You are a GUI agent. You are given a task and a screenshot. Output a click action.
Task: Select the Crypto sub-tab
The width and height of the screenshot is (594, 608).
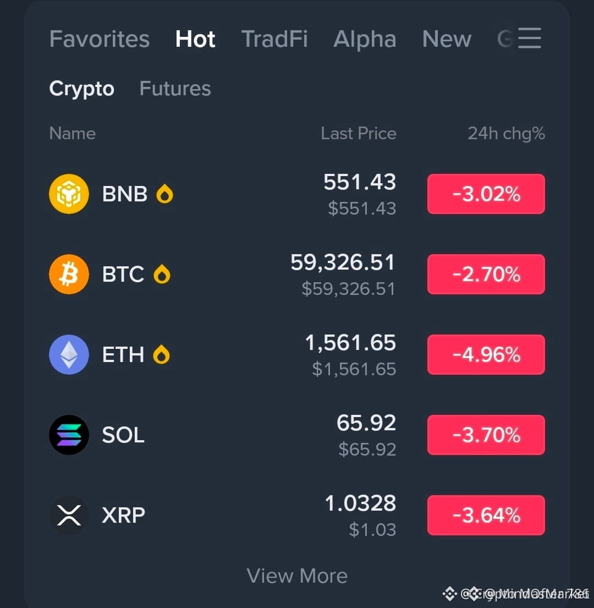[82, 89]
